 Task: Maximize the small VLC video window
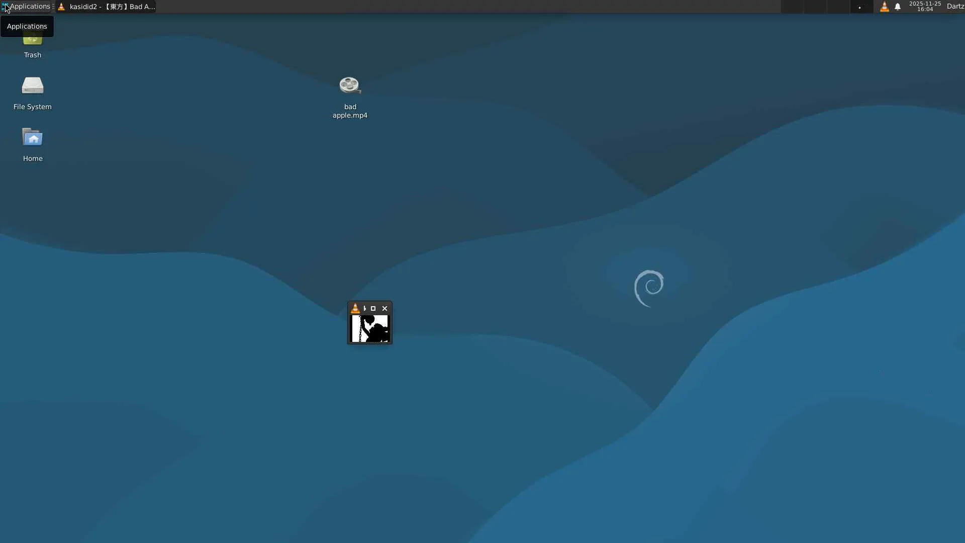pos(373,309)
